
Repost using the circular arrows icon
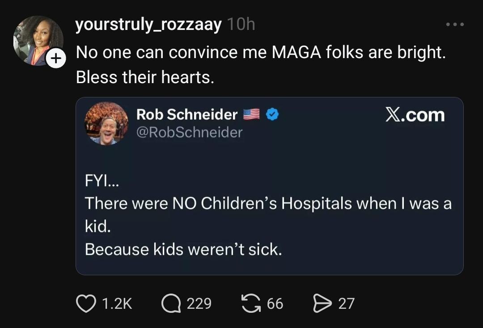251,304
